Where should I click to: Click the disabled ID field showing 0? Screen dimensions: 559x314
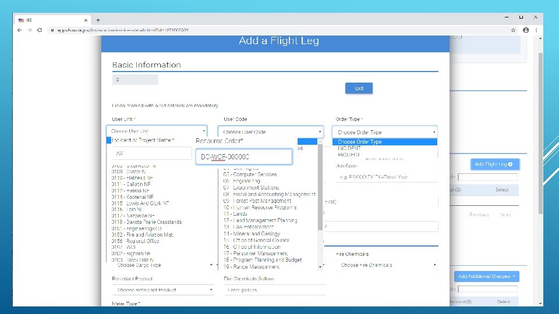point(135,80)
